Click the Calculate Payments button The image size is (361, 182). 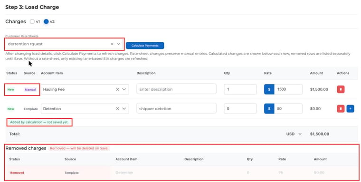pyautogui.click(x=145, y=46)
